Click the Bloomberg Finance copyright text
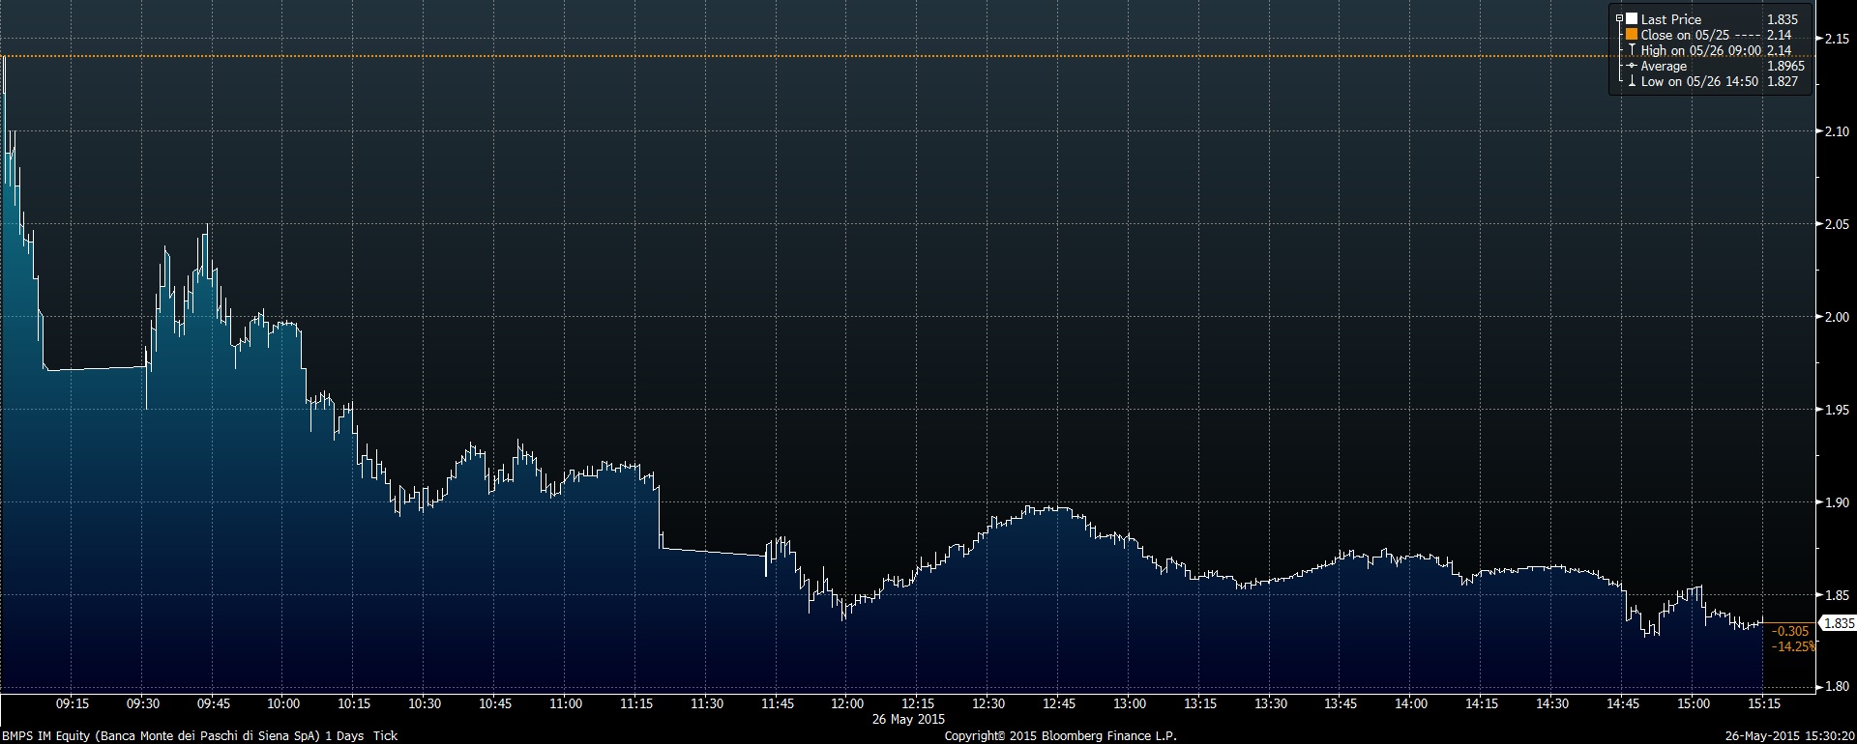This screenshot has height=744, width=1857. [x=1060, y=736]
